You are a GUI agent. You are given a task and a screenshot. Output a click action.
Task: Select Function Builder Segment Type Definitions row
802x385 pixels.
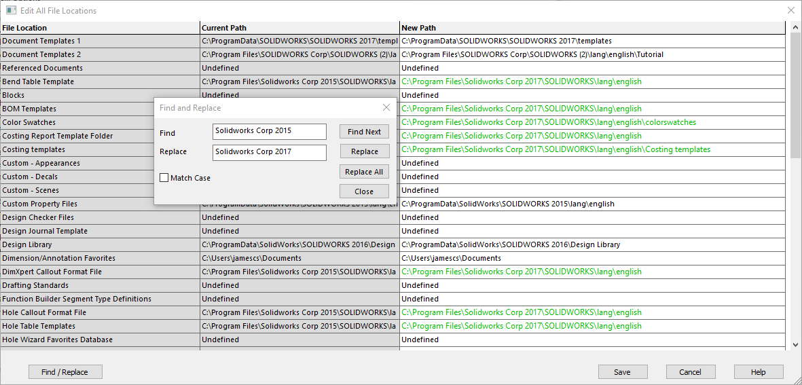point(100,299)
